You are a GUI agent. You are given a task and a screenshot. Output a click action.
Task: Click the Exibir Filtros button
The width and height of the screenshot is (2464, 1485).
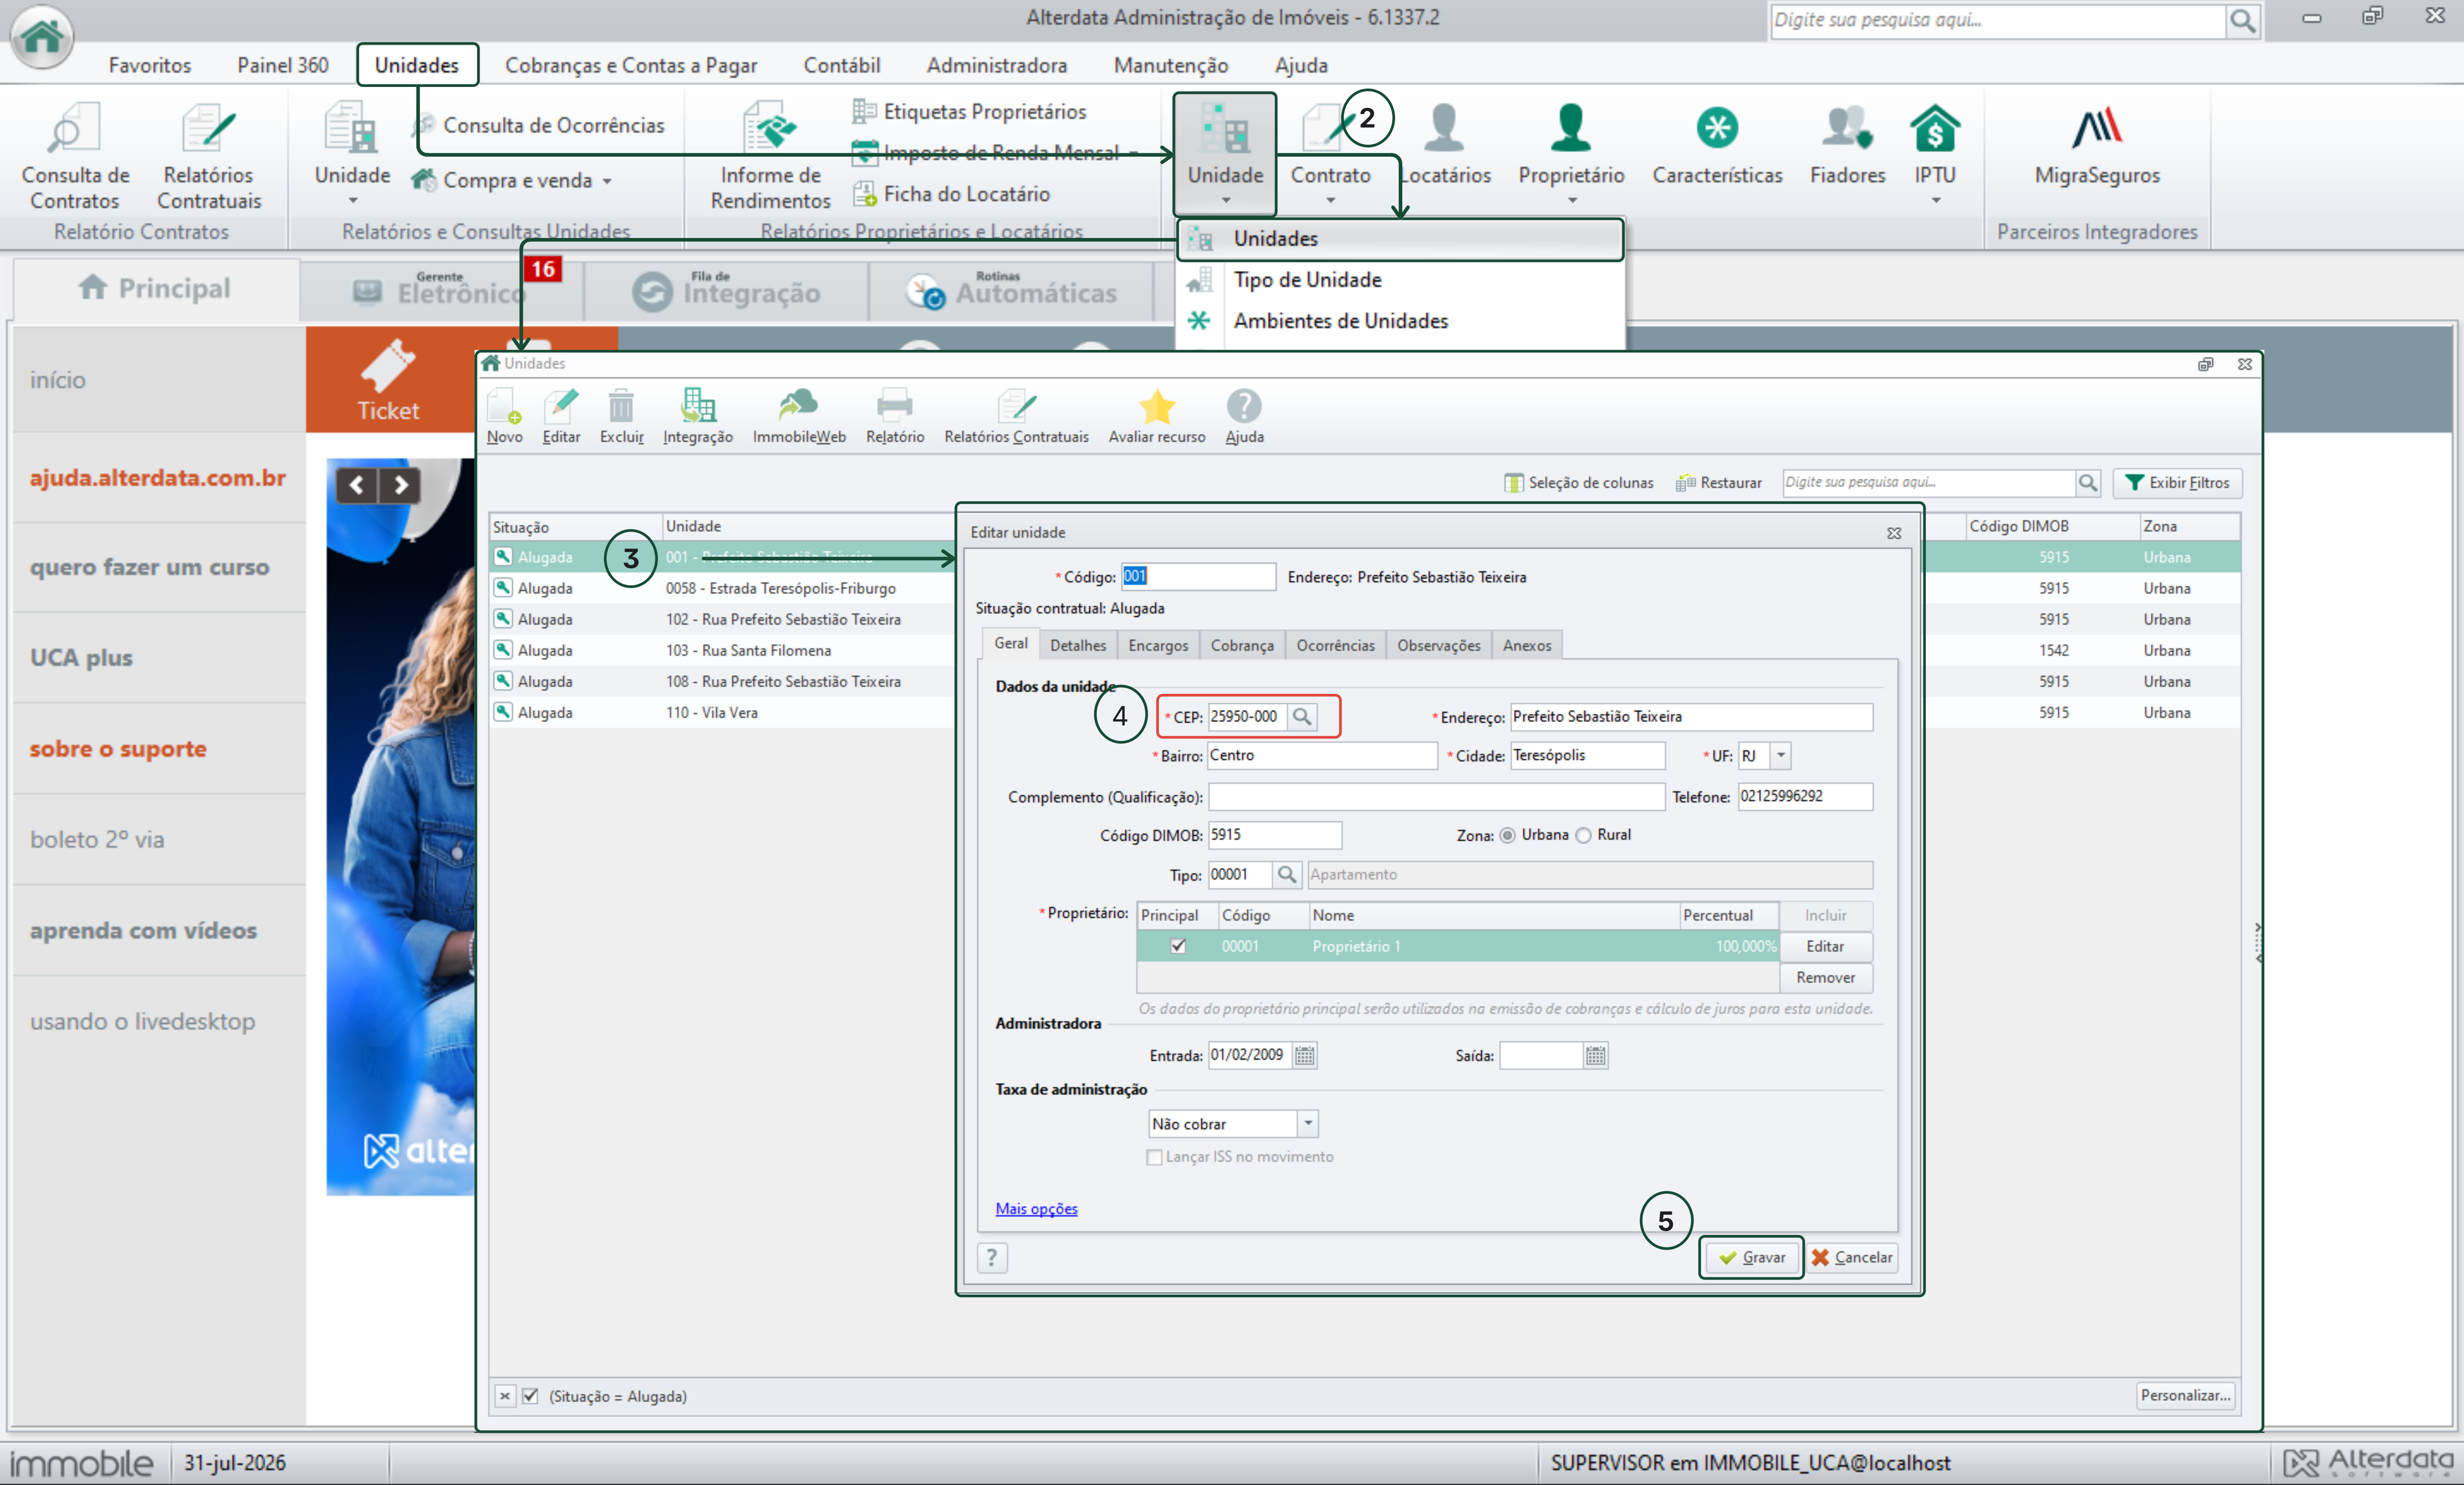[x=2177, y=483]
